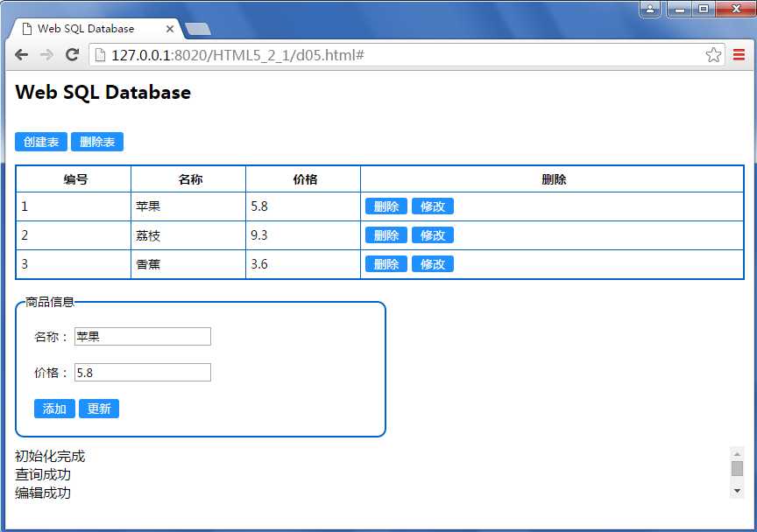Click the 编号 cell of the 香蕉 row
Screen dimensions: 757x532
point(74,264)
